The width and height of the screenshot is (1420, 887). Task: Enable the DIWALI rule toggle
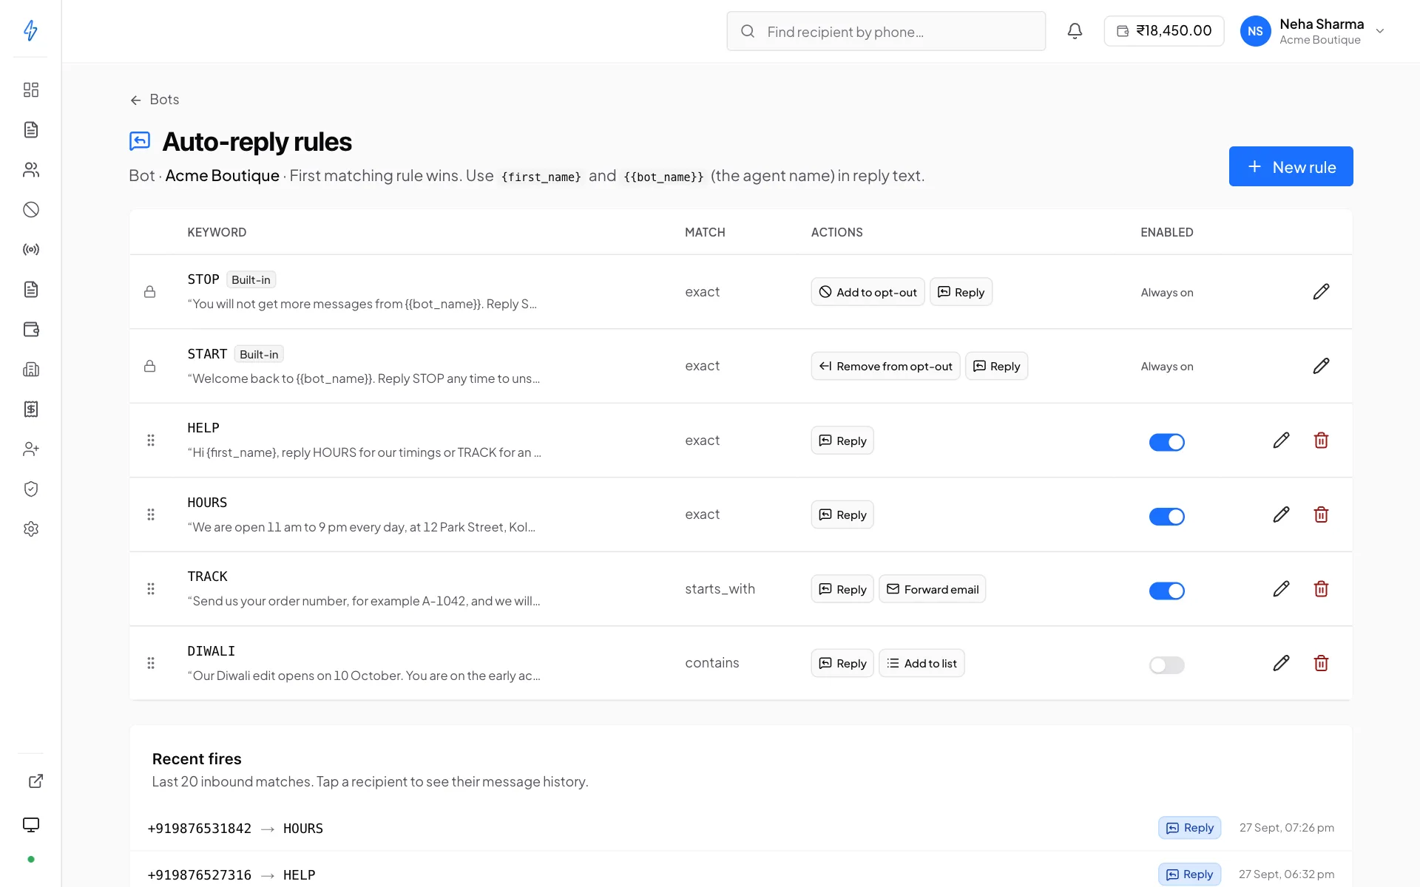coord(1166,665)
